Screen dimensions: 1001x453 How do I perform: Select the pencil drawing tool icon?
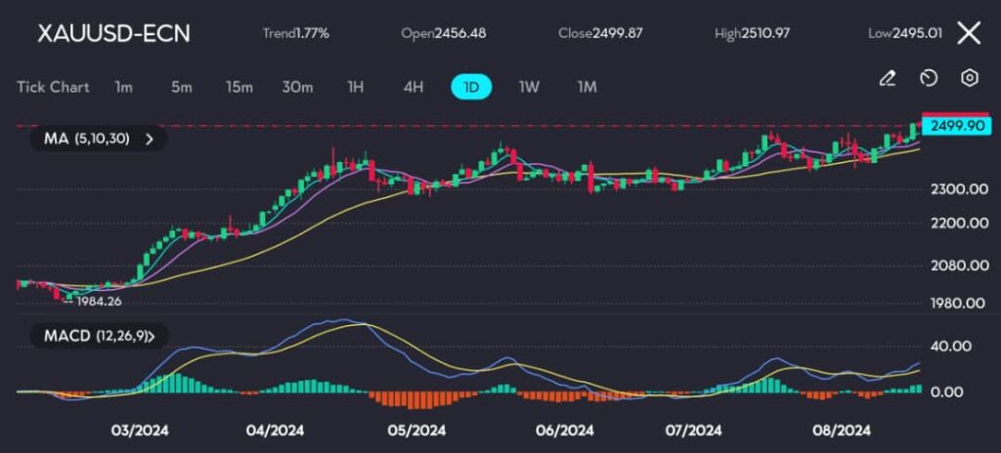pos(888,78)
